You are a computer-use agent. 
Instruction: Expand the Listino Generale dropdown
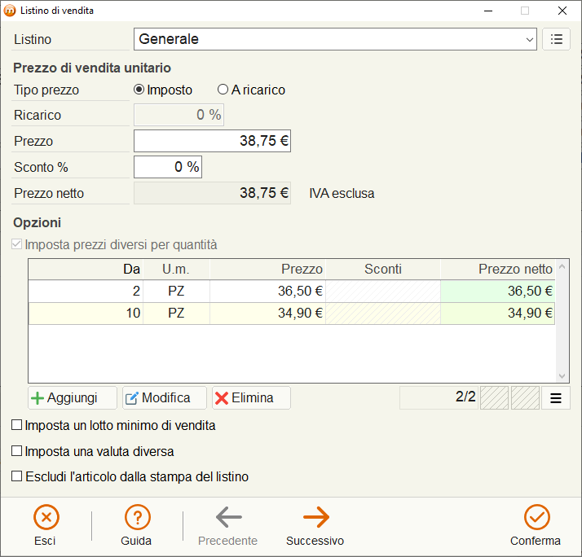pos(529,39)
